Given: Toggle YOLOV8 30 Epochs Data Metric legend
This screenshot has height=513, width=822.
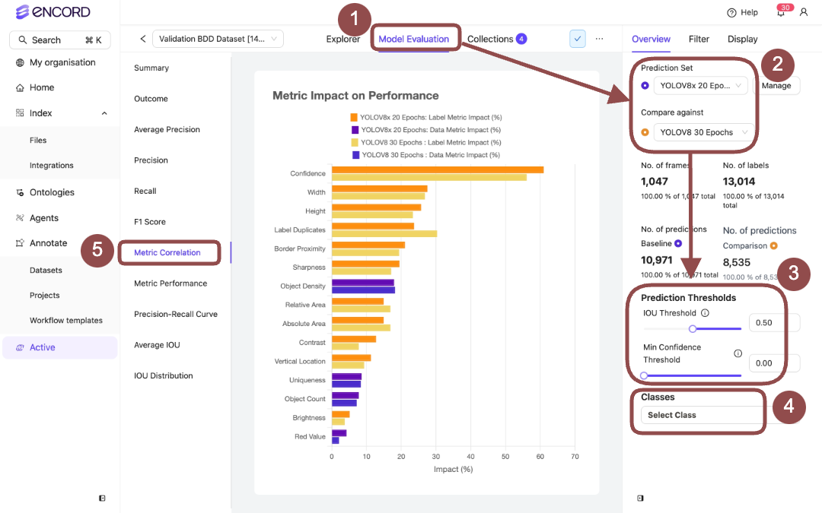Looking at the screenshot, I should [x=425, y=155].
